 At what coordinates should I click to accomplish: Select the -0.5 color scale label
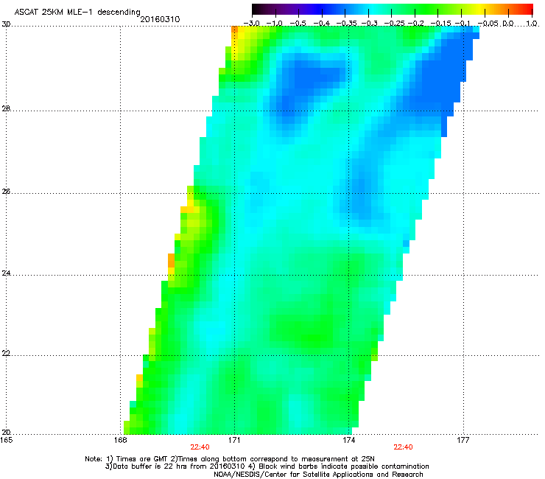298,24
